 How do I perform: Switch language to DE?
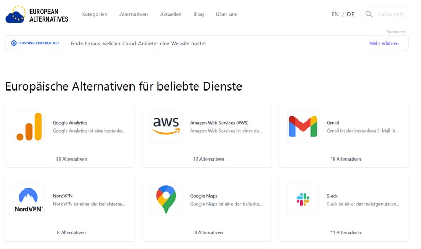tap(350, 14)
